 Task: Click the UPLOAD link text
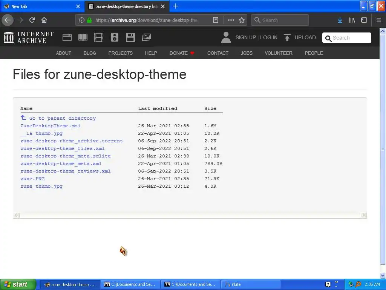[x=305, y=37]
